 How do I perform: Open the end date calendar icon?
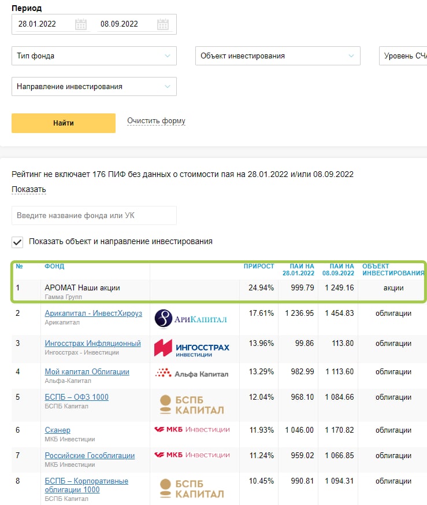[x=163, y=24]
